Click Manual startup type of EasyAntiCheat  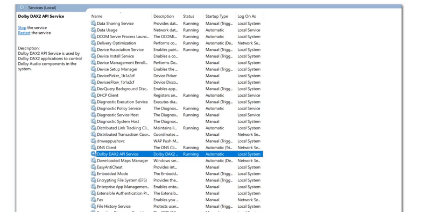(212, 167)
